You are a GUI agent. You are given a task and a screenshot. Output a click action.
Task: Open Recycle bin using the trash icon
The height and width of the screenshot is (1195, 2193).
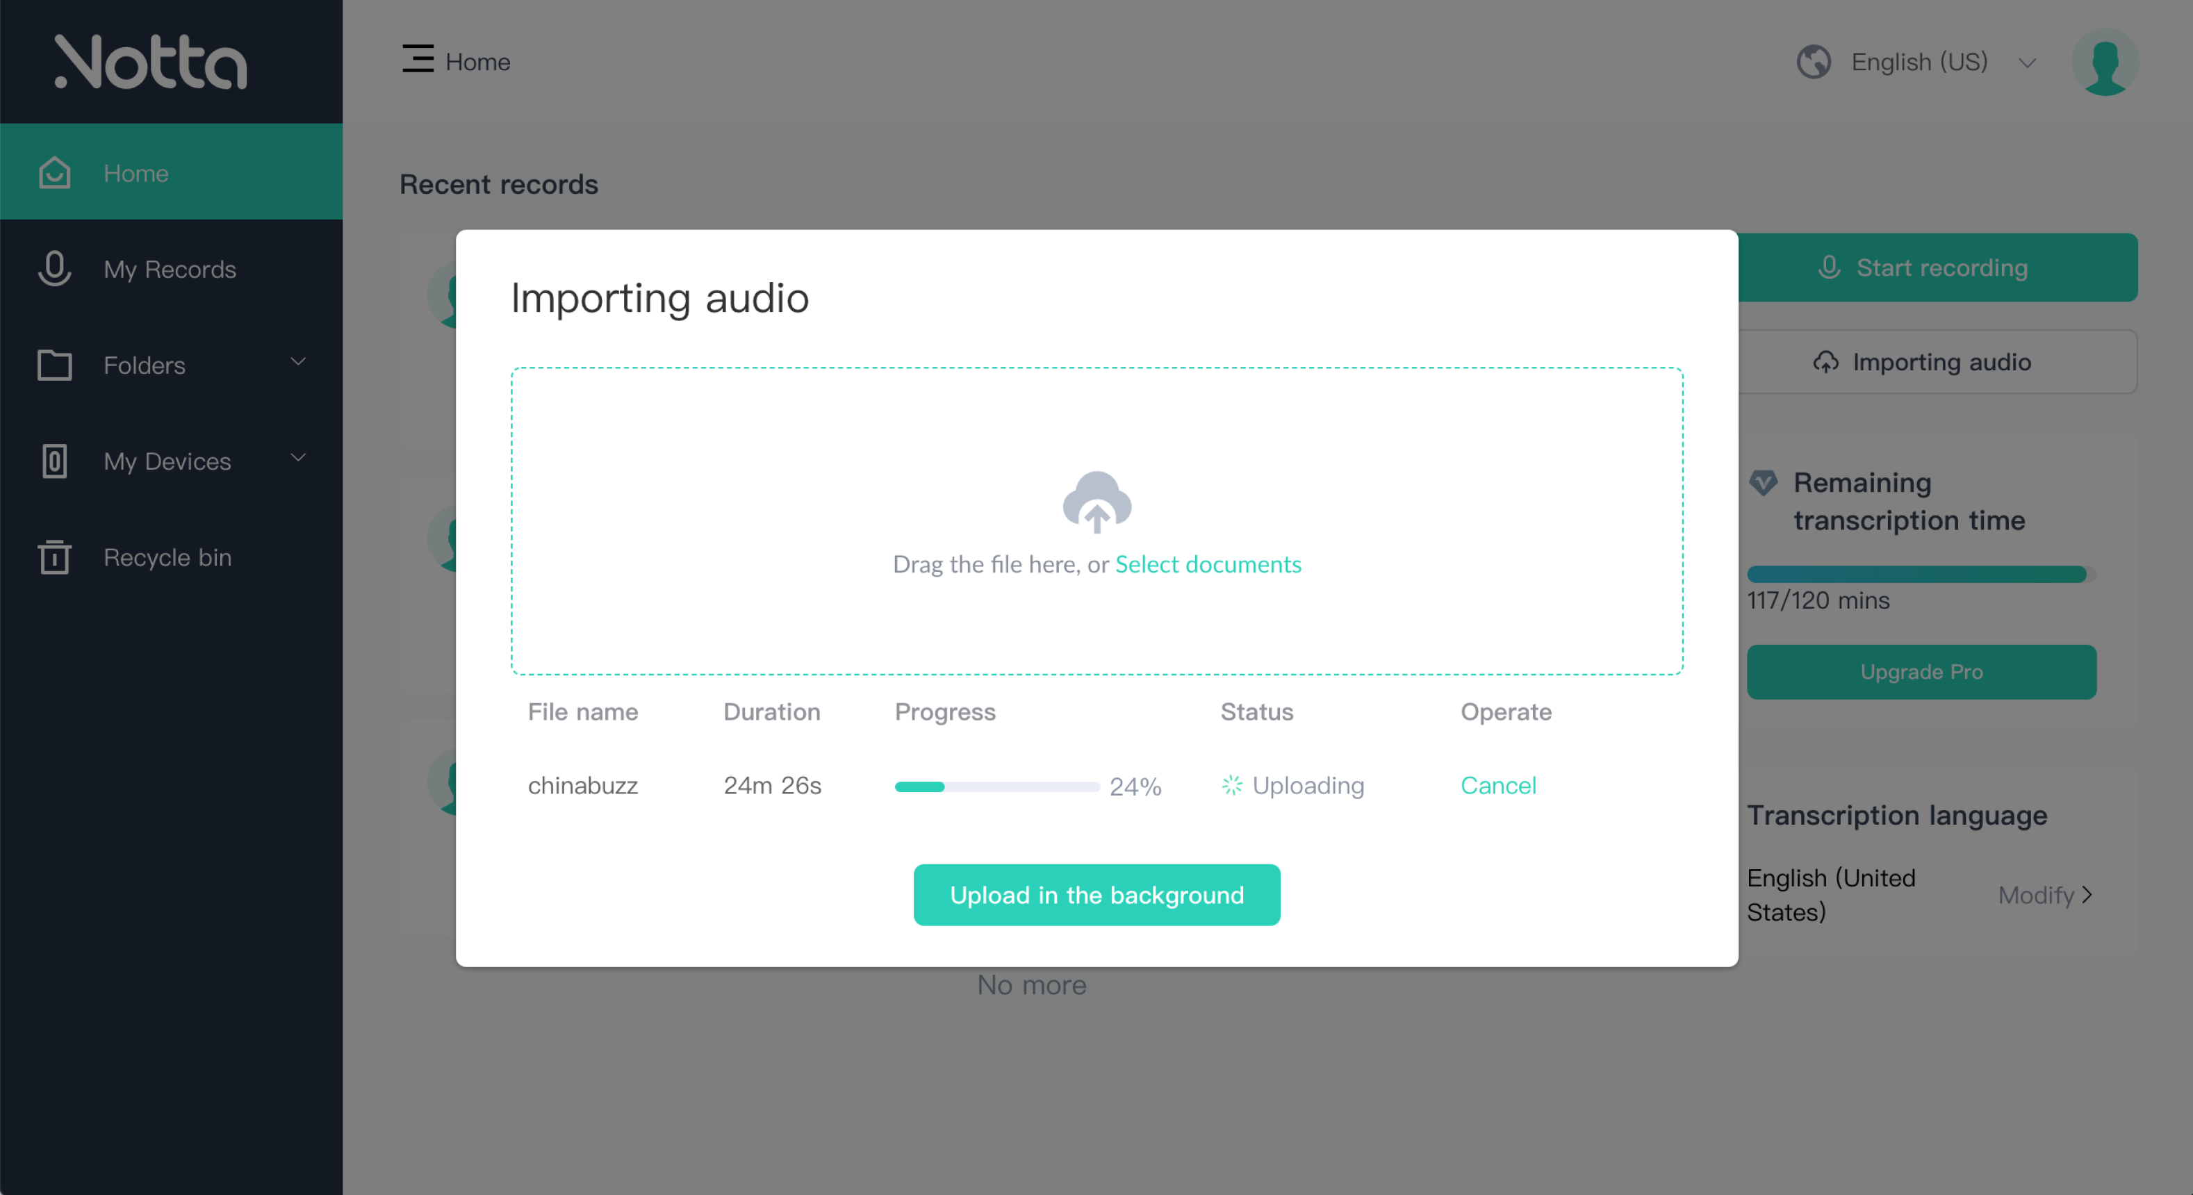point(54,557)
